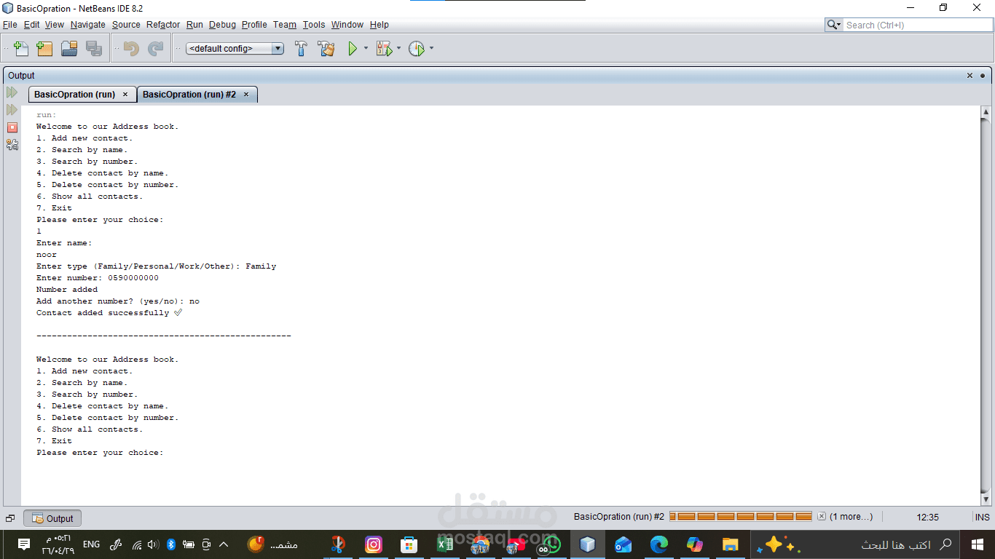The width and height of the screenshot is (995, 559).
Task: Click the Clean and Build Project icon
Action: 326,49
